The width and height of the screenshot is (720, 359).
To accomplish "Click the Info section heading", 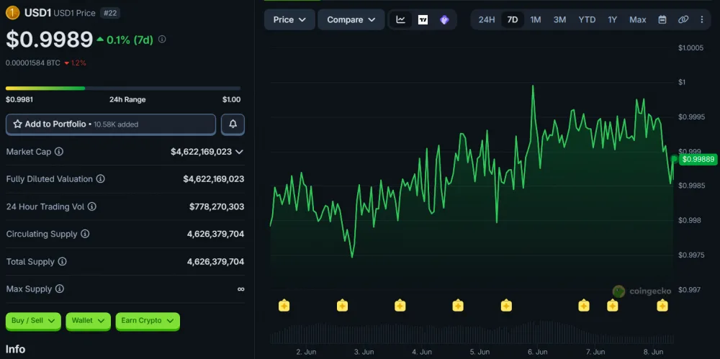I will 15,350.
